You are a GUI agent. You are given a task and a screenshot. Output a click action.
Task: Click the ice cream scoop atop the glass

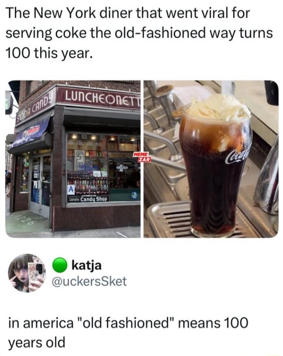click(217, 108)
